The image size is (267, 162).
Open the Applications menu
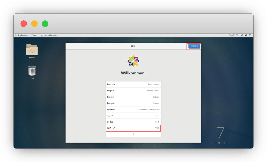pyautogui.click(x=22, y=35)
